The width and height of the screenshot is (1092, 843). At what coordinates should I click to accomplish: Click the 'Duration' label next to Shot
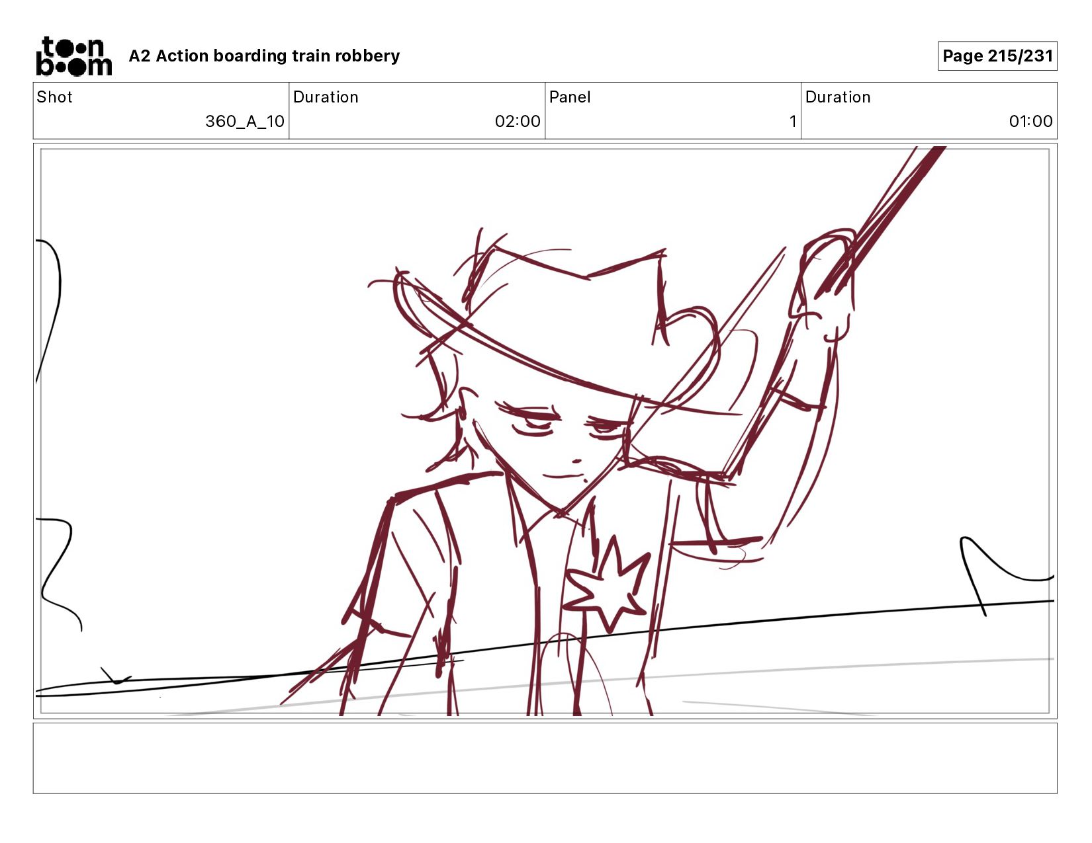326,97
